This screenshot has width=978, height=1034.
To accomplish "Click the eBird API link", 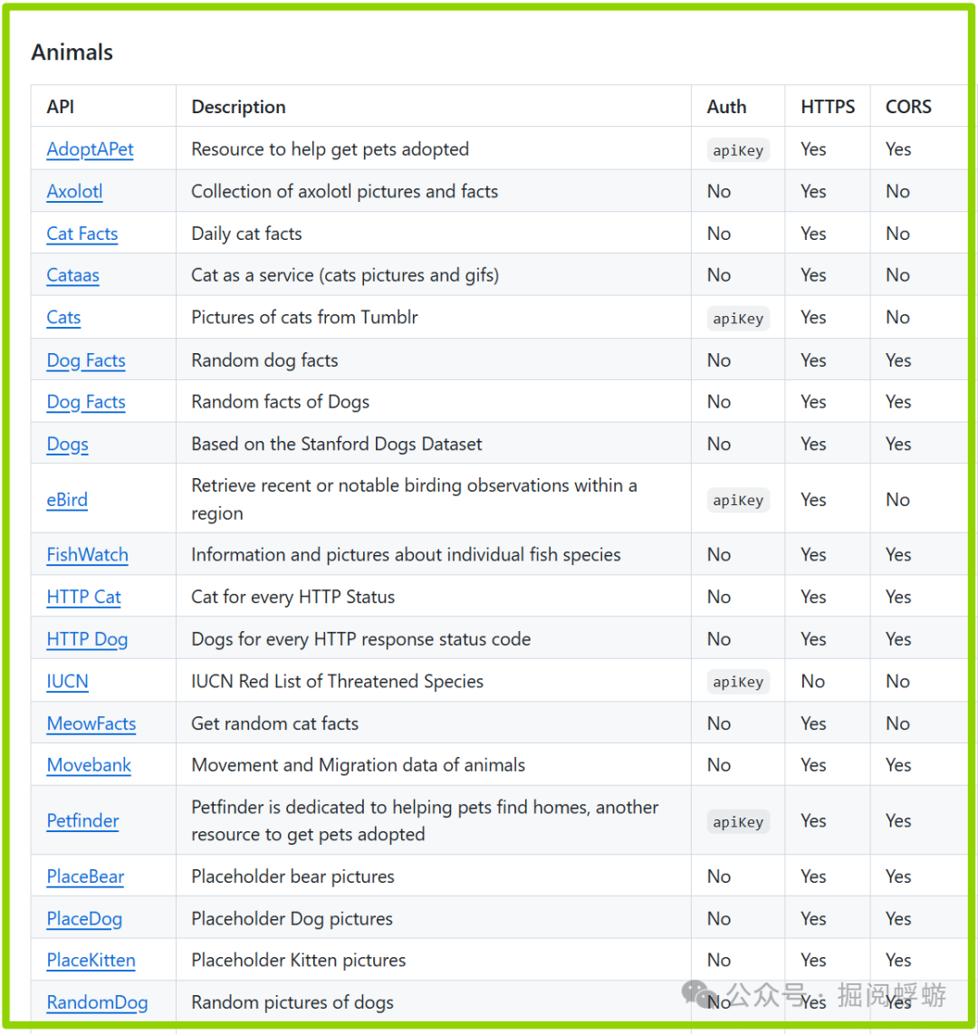I will point(67,500).
